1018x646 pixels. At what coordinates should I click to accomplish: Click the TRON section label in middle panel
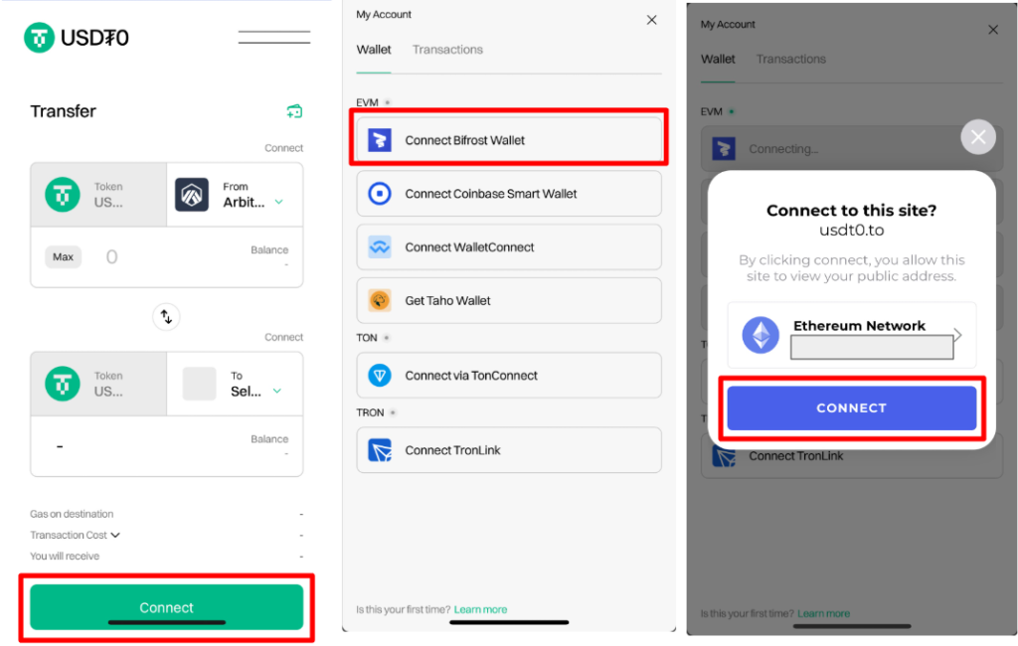[370, 412]
